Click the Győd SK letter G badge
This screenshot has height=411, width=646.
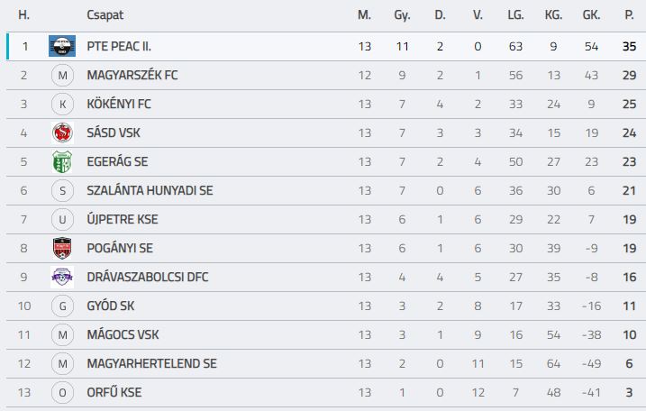point(63,306)
